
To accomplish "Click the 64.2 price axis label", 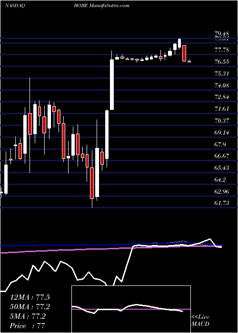I will 220,180.
